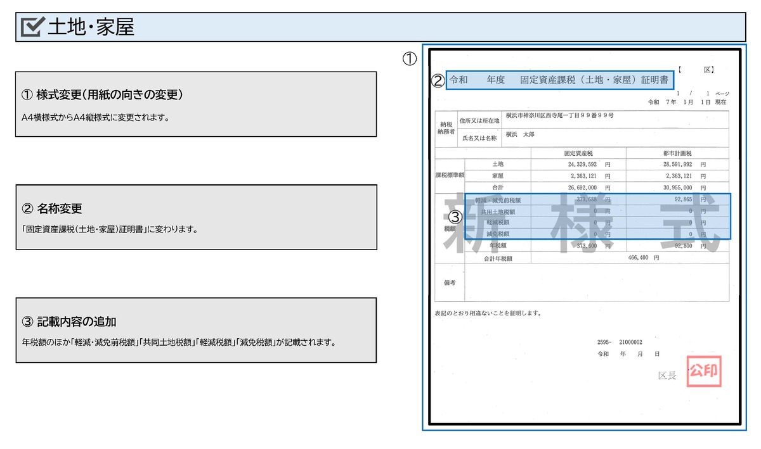Expand the ① 様式変更 section panel

pos(195,111)
